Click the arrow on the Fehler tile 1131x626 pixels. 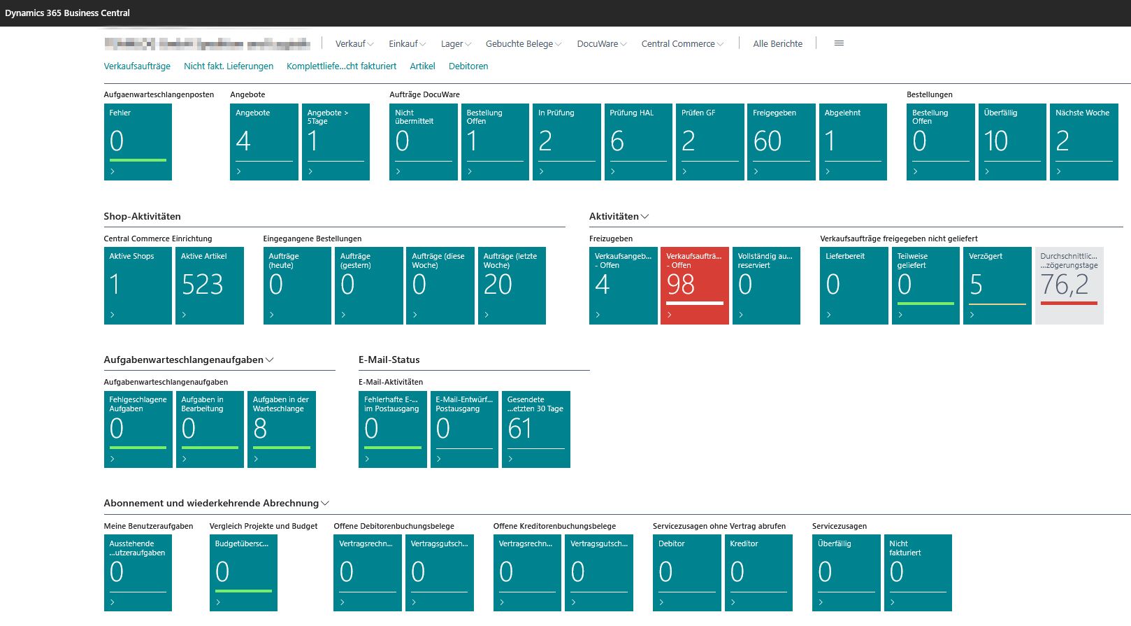point(113,171)
